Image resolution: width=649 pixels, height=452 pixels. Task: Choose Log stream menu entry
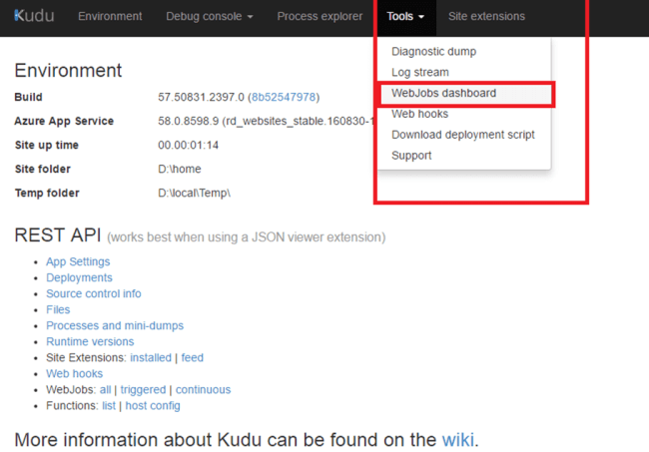click(420, 73)
